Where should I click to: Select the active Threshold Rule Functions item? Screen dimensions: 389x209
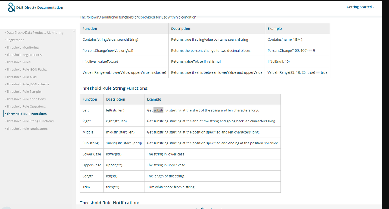pyautogui.click(x=27, y=114)
